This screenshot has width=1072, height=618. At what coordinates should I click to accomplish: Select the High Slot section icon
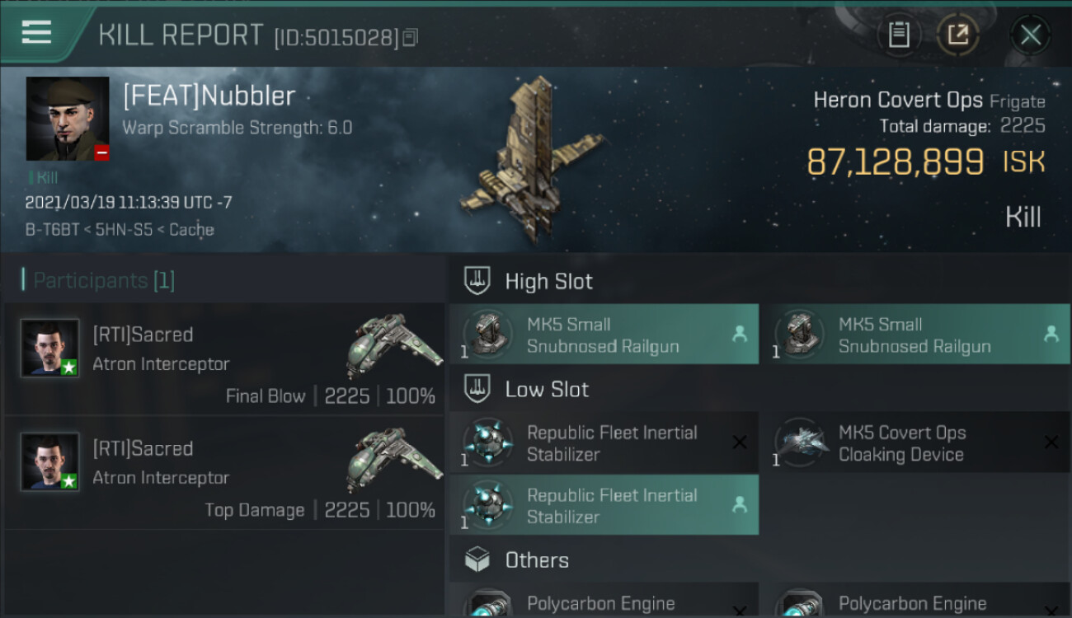477,281
